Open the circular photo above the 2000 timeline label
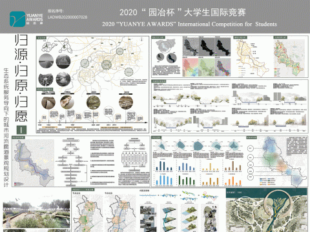 (93, 102)
